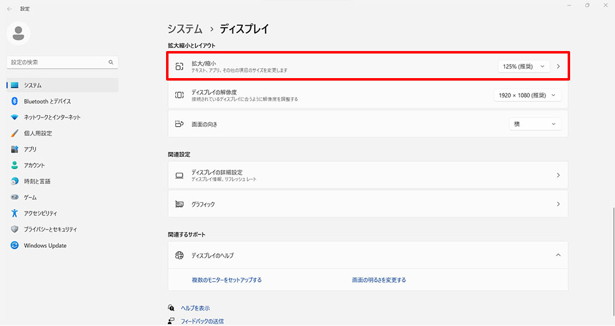Click ヘルプを表示 link
The height and width of the screenshot is (326, 615).
(196, 308)
